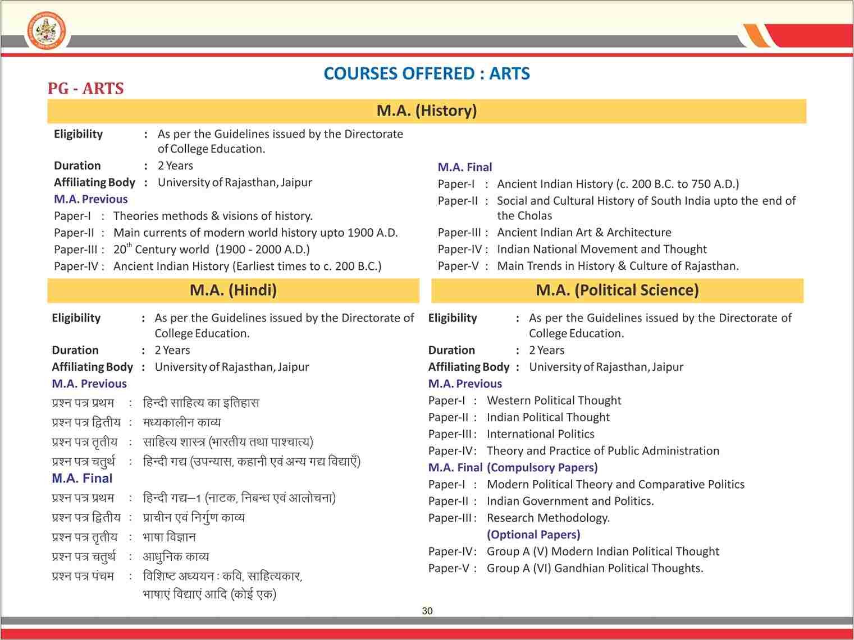Click 'Modern Political Theory and Comparative Politics'
Screen dimensions: 854x640
pos(615,485)
